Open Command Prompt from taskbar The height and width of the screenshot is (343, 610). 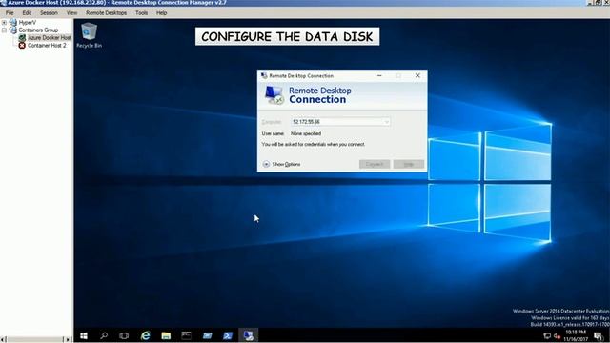pyautogui.click(x=187, y=335)
